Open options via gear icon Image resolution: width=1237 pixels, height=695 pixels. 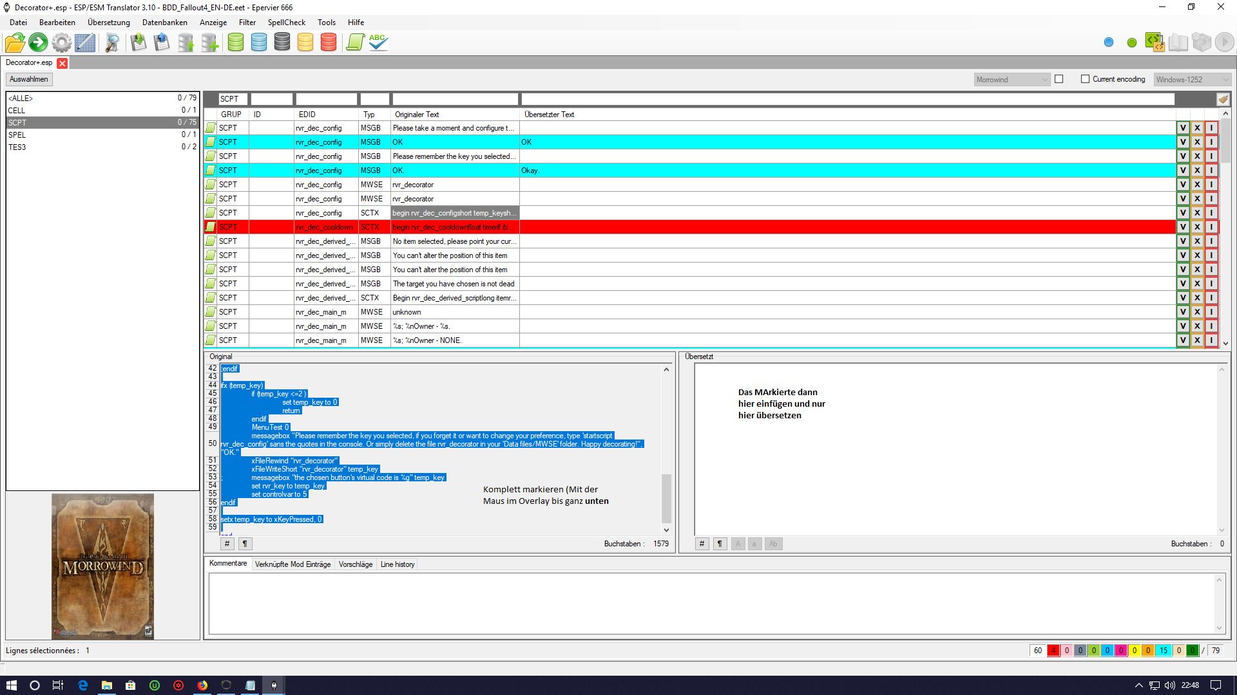61,42
